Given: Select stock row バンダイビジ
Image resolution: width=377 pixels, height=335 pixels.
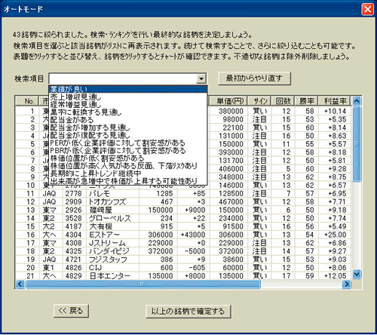Looking at the screenshot, I should click(183, 251).
